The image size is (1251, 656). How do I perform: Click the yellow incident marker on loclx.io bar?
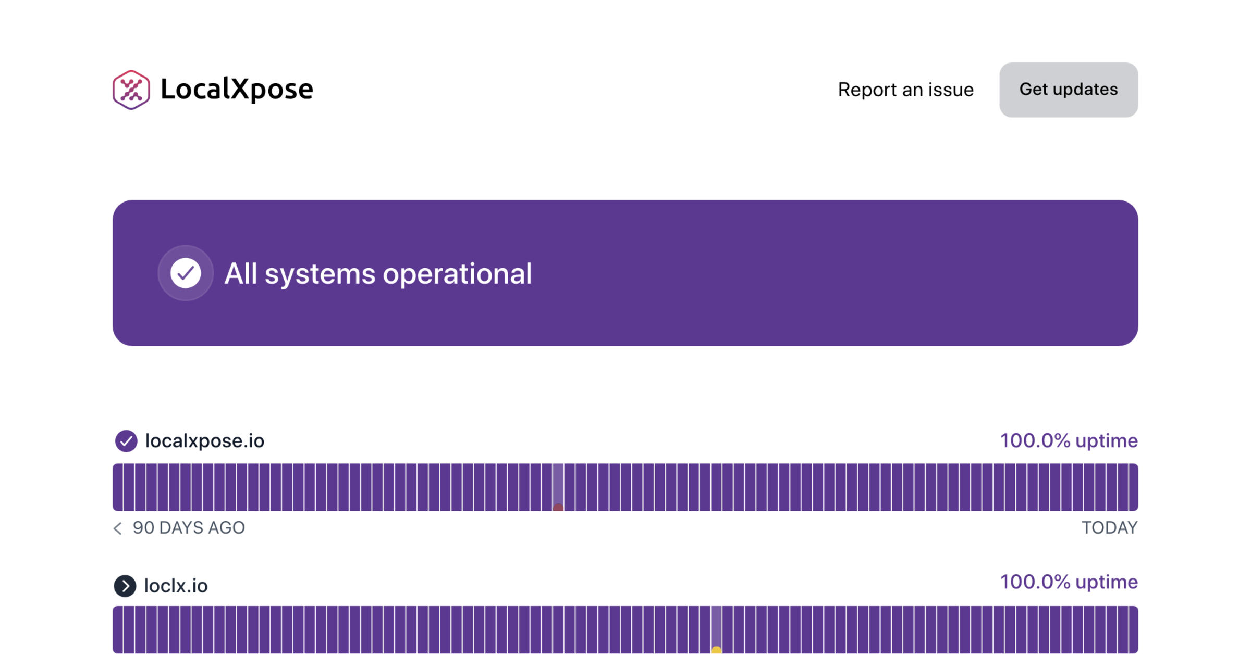[717, 650]
